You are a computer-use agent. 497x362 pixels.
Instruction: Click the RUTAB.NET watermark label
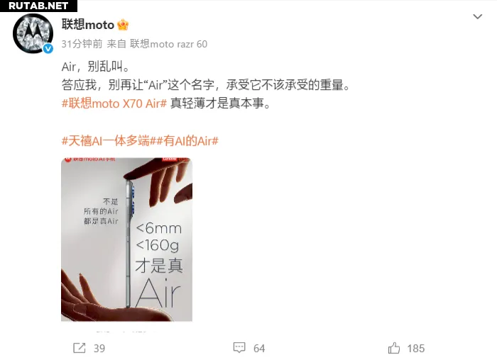(x=38, y=6)
